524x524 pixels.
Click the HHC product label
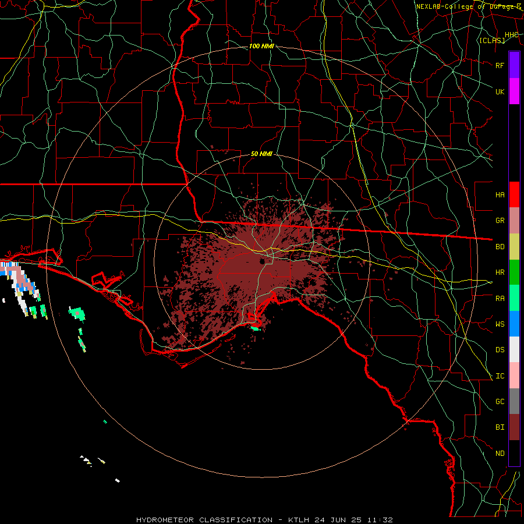pyautogui.click(x=511, y=35)
